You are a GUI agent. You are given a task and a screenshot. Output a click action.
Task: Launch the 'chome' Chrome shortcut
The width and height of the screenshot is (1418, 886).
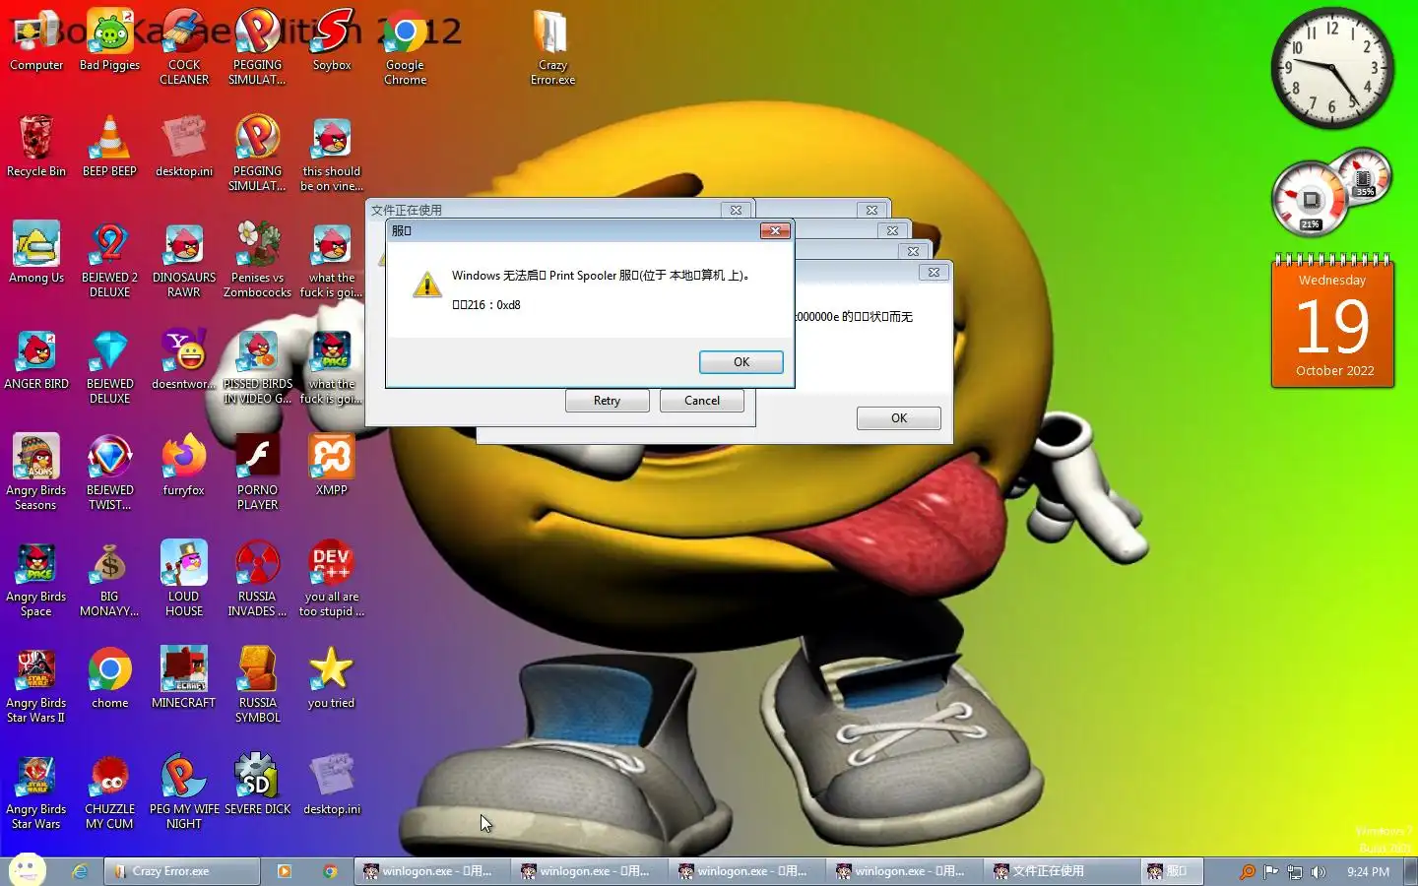109,679
